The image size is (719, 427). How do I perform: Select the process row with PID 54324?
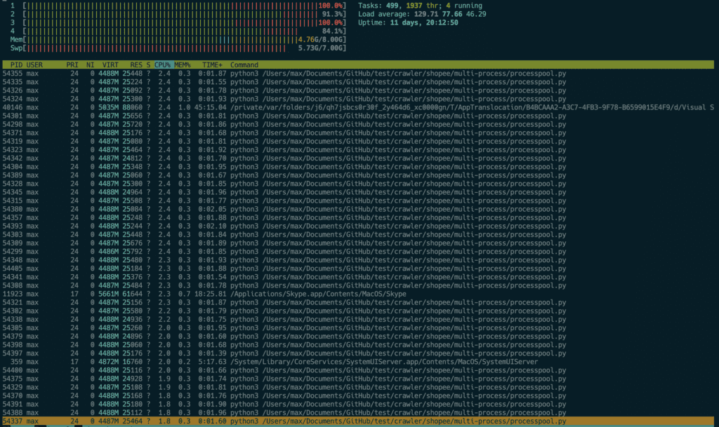tap(358, 99)
